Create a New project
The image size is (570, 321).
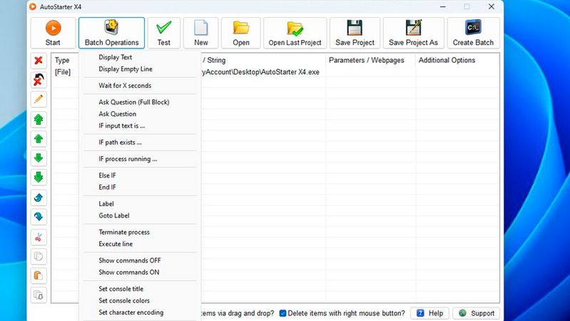(x=200, y=33)
